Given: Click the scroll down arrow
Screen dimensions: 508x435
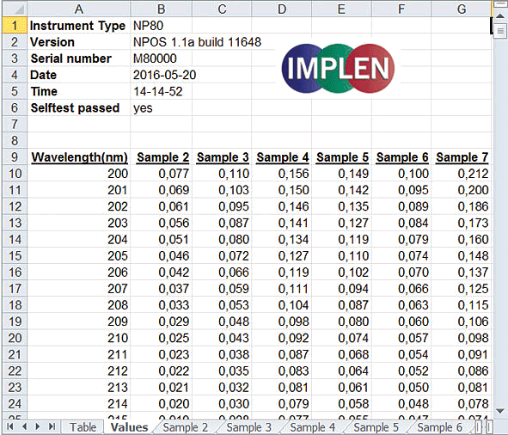Looking at the screenshot, I should pos(500,411).
